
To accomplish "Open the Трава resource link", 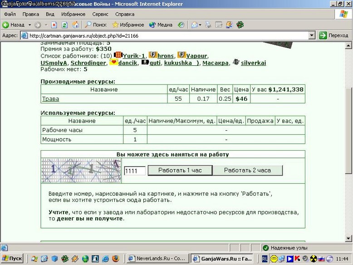I will (51, 98).
